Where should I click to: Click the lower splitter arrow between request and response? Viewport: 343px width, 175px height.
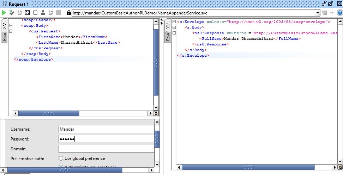click(x=162, y=23)
